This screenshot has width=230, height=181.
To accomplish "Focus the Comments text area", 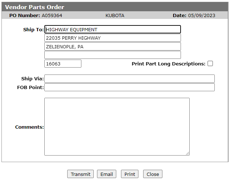I will pos(117,127).
